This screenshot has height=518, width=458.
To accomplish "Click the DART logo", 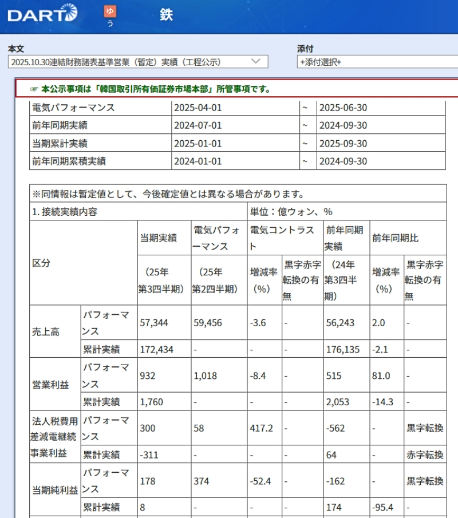I will (x=42, y=14).
